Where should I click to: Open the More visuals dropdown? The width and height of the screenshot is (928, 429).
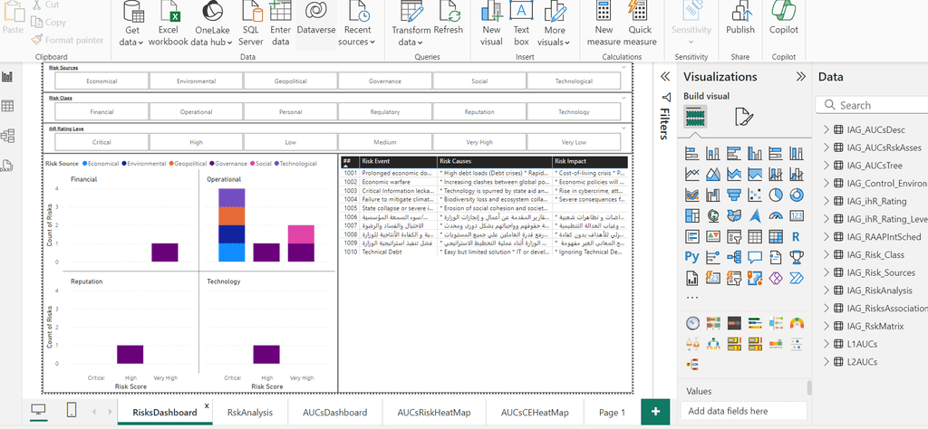pyautogui.click(x=554, y=36)
